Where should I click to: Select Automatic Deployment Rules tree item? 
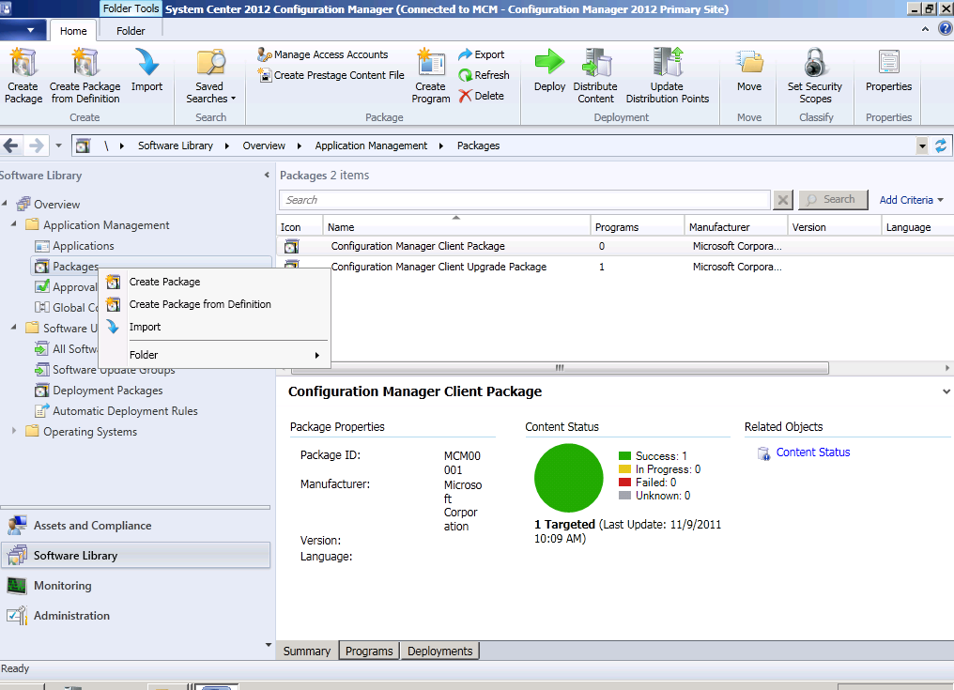125,411
